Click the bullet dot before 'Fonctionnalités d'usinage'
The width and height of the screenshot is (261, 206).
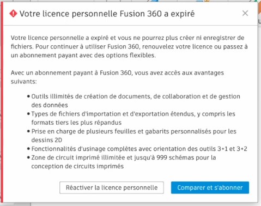pyautogui.click(x=28, y=149)
